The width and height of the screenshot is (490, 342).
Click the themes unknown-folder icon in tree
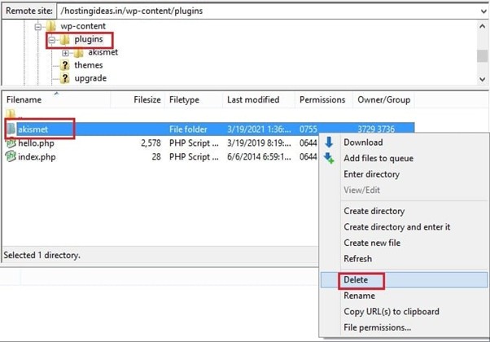point(66,65)
